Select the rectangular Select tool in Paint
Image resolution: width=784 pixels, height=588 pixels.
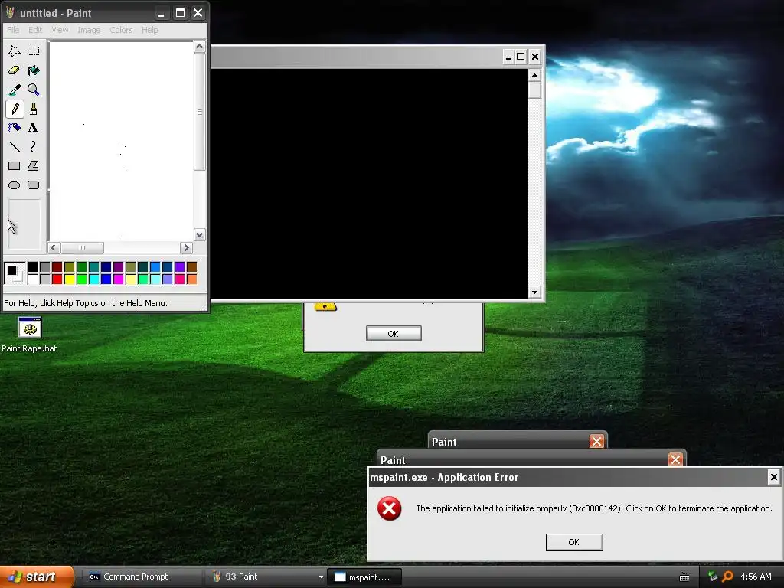coord(33,51)
